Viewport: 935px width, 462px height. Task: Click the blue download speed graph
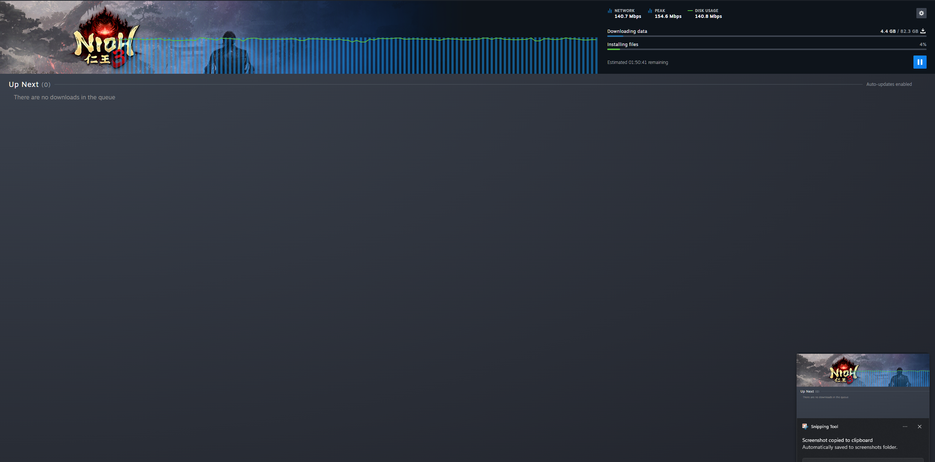[365, 57]
